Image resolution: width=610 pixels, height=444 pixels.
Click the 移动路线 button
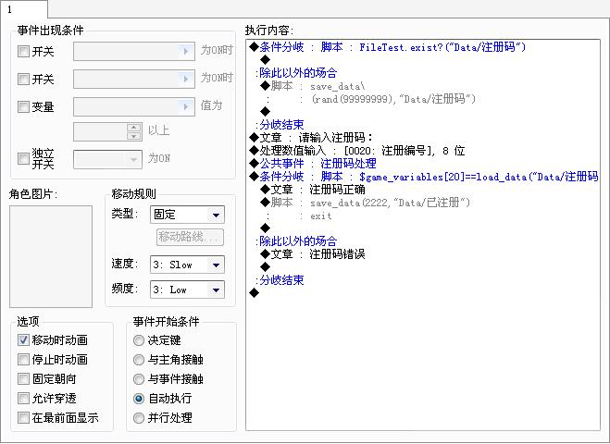(190, 237)
